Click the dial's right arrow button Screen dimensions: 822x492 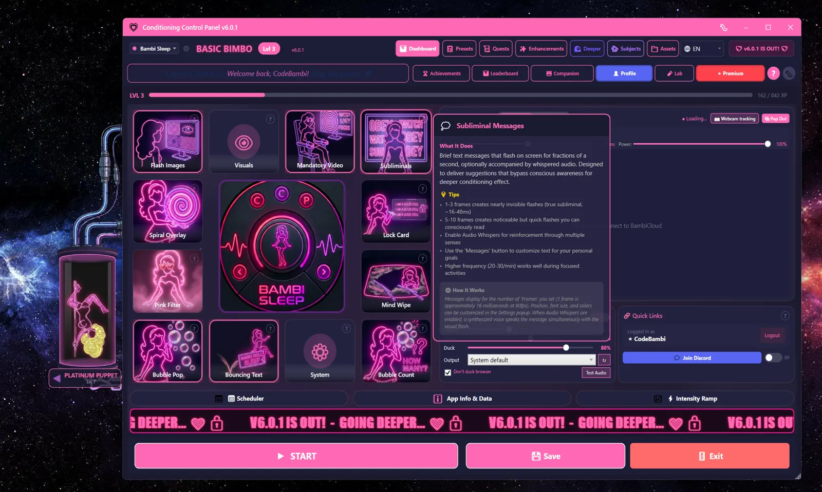click(324, 272)
